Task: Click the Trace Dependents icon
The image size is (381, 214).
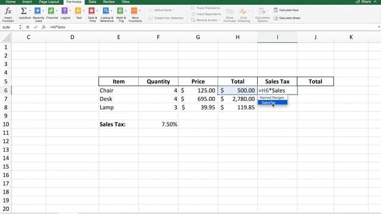Action: (193, 14)
